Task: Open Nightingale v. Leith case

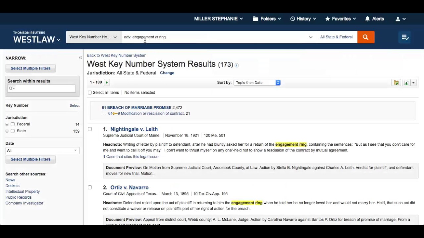Action: [134, 129]
